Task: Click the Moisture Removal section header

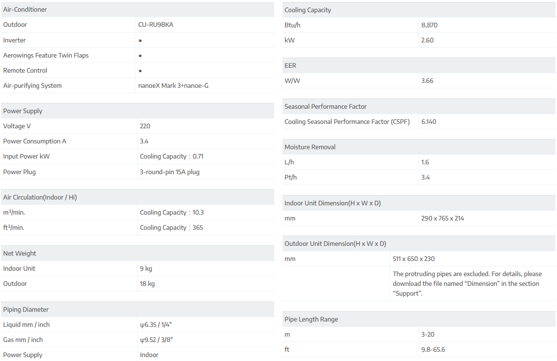Action: pyautogui.click(x=310, y=147)
